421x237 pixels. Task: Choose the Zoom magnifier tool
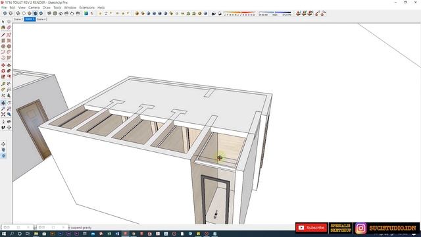3,109
